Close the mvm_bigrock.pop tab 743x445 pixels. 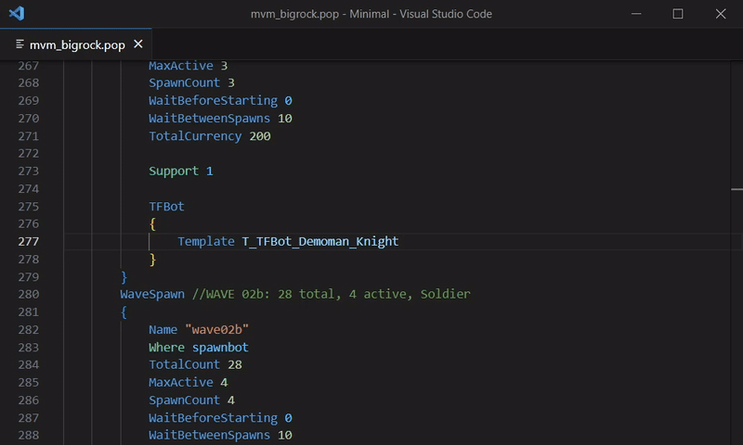138,44
